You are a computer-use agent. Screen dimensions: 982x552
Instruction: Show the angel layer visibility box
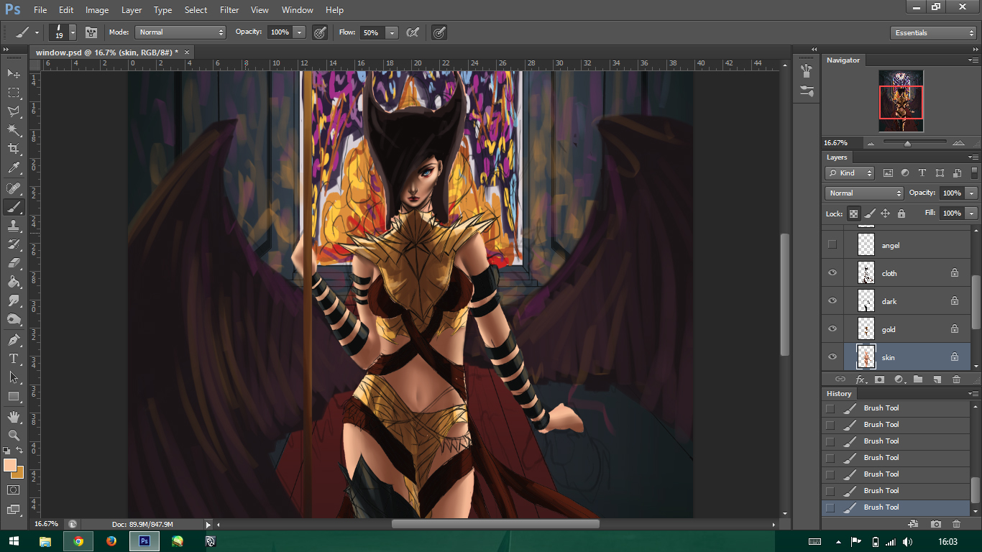[x=832, y=245]
